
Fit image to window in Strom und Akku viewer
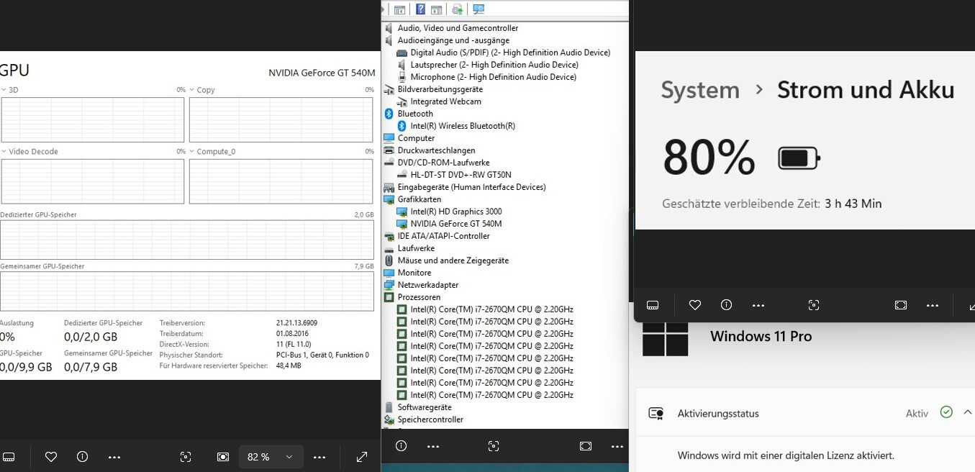click(x=901, y=305)
